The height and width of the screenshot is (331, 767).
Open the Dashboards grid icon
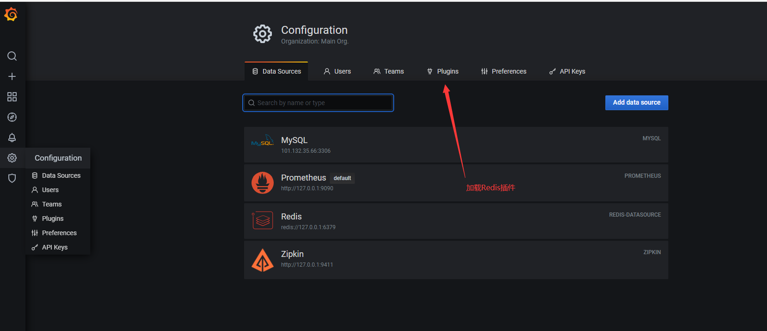point(12,97)
